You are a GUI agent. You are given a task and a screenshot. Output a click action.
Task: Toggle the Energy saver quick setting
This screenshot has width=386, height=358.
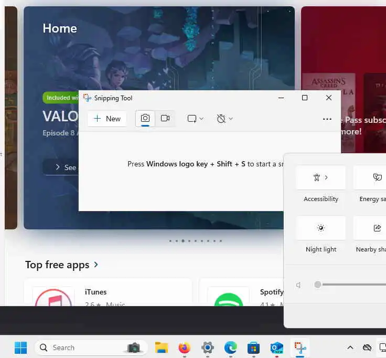[x=370, y=177]
